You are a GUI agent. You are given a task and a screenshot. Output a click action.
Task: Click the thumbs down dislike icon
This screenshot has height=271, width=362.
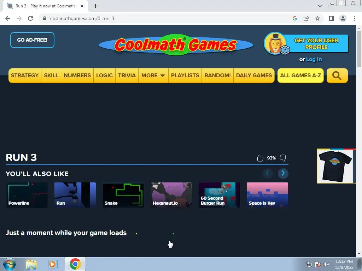(283, 158)
